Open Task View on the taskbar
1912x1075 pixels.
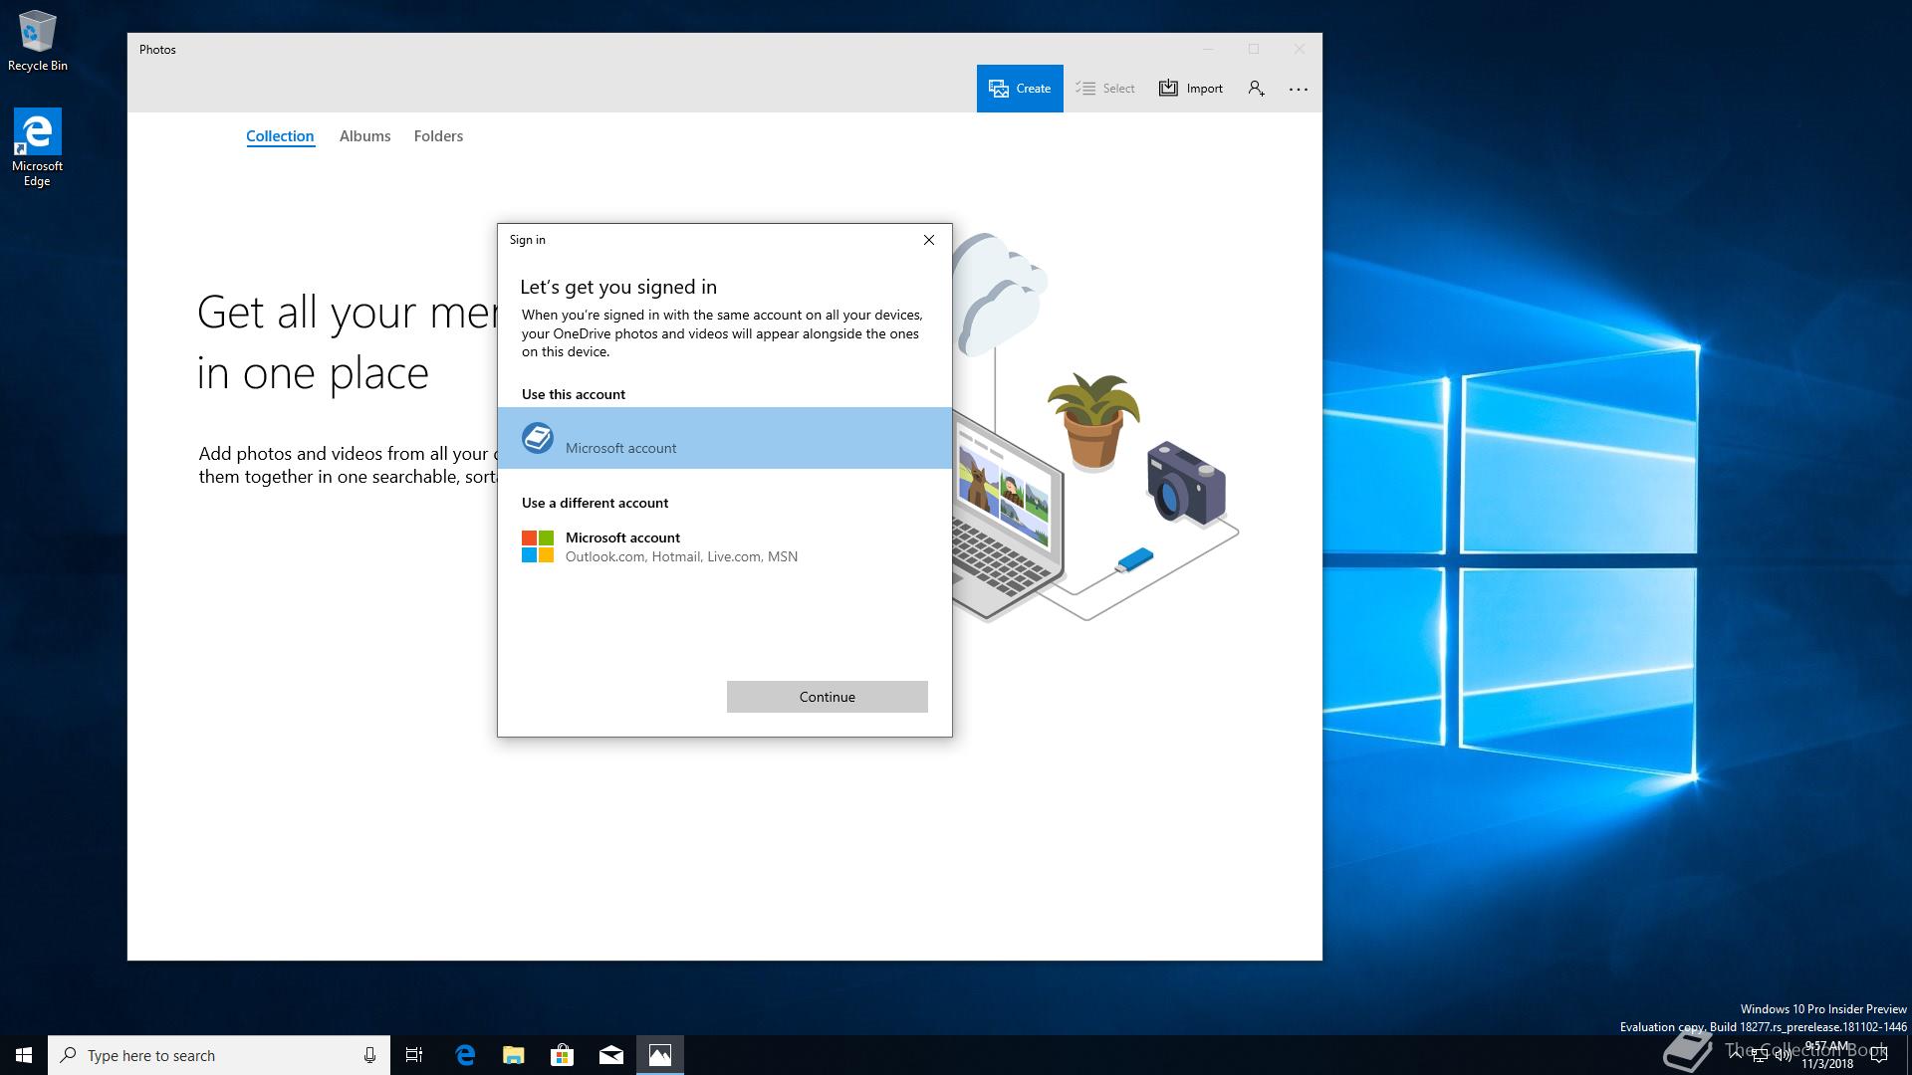point(414,1055)
